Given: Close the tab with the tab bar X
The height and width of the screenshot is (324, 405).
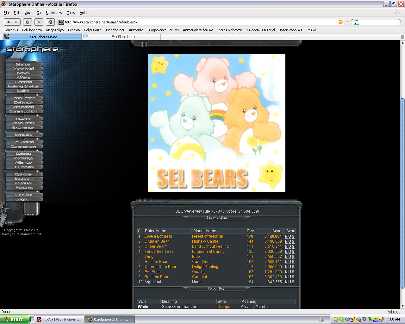Looking at the screenshot, I should [402, 37].
